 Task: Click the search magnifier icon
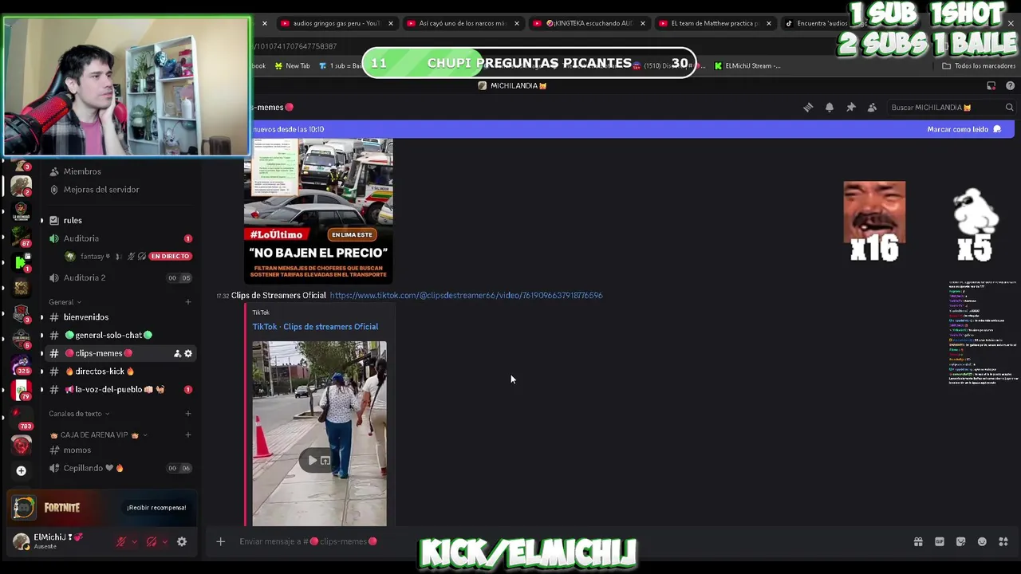click(1009, 108)
